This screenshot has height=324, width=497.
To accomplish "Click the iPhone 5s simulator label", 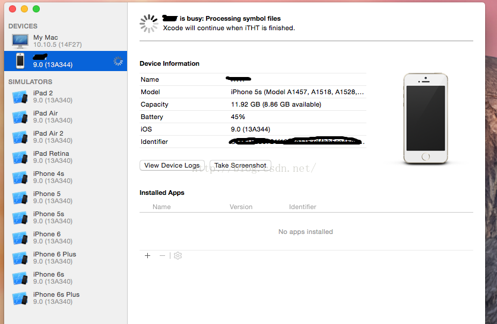I will [x=49, y=214].
